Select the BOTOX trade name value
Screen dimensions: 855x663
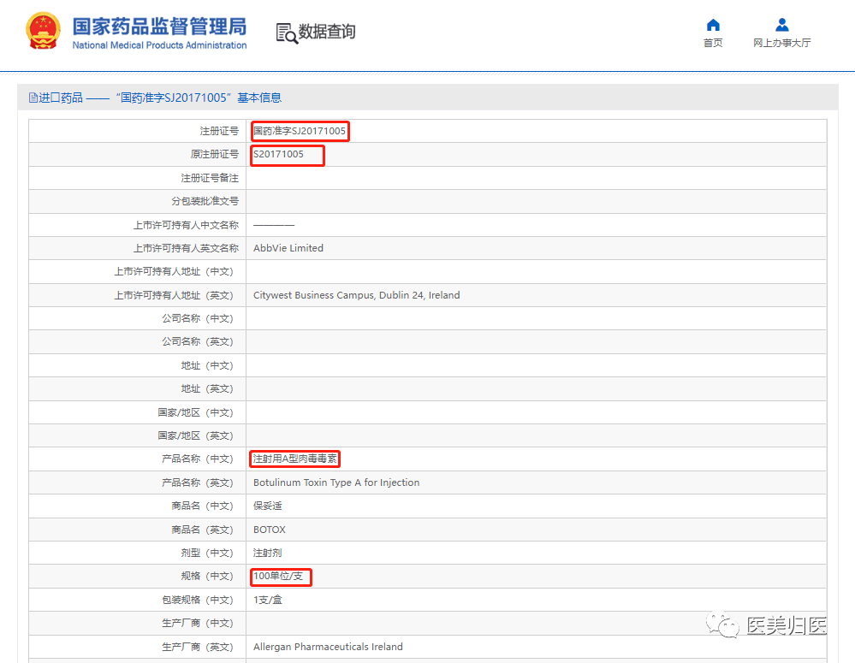pyautogui.click(x=270, y=530)
